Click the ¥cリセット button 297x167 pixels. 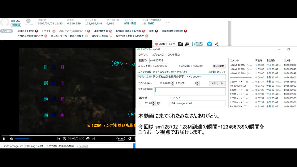[x=217, y=83]
